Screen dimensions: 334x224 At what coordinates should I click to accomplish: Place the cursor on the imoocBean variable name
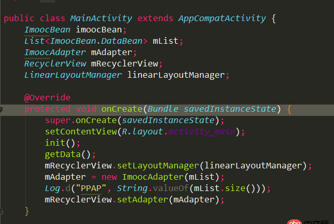pyautogui.click(x=99, y=30)
